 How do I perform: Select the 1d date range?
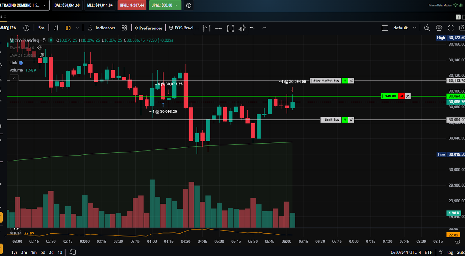(60, 252)
